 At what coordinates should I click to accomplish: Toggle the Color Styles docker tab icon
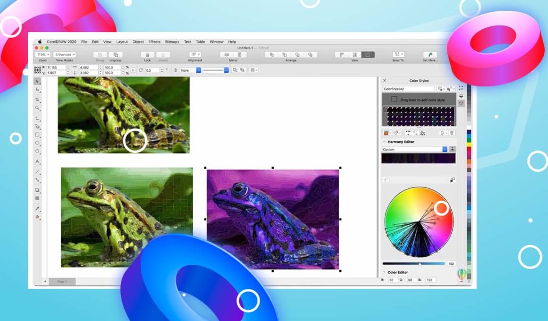[x=461, y=103]
